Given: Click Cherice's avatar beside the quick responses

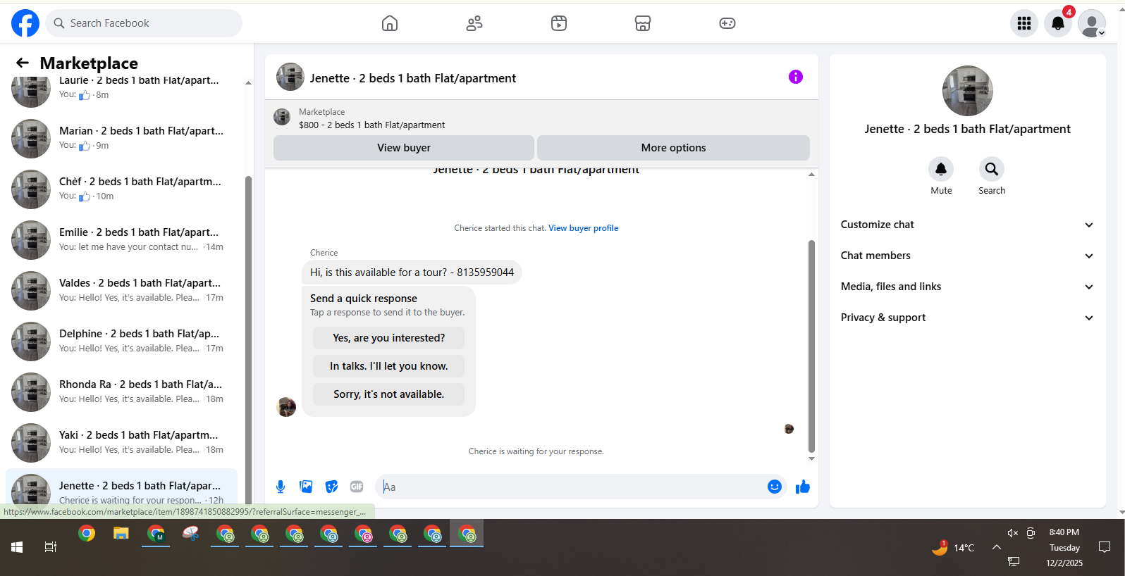Looking at the screenshot, I should 286,407.
